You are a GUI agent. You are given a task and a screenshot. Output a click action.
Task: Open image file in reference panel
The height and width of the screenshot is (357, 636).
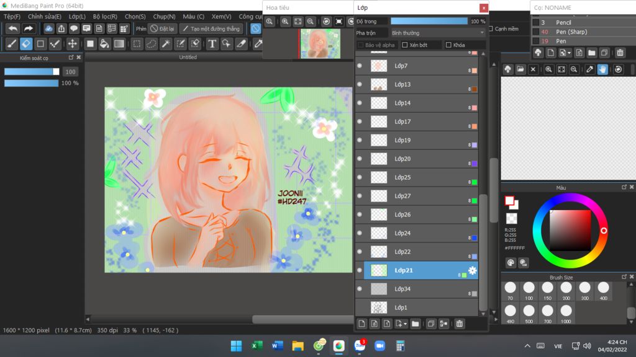click(520, 69)
